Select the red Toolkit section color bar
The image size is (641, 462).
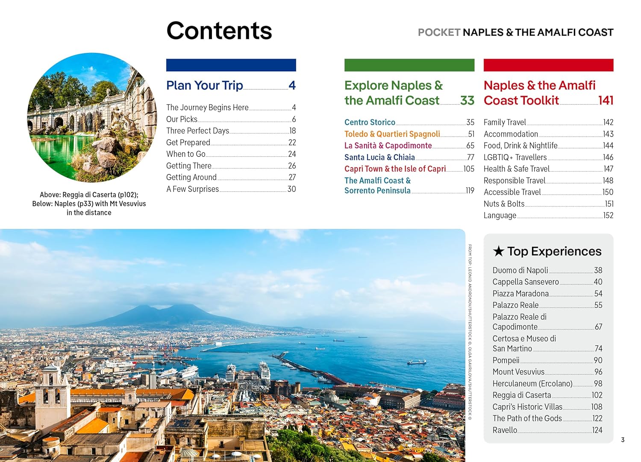(x=548, y=65)
